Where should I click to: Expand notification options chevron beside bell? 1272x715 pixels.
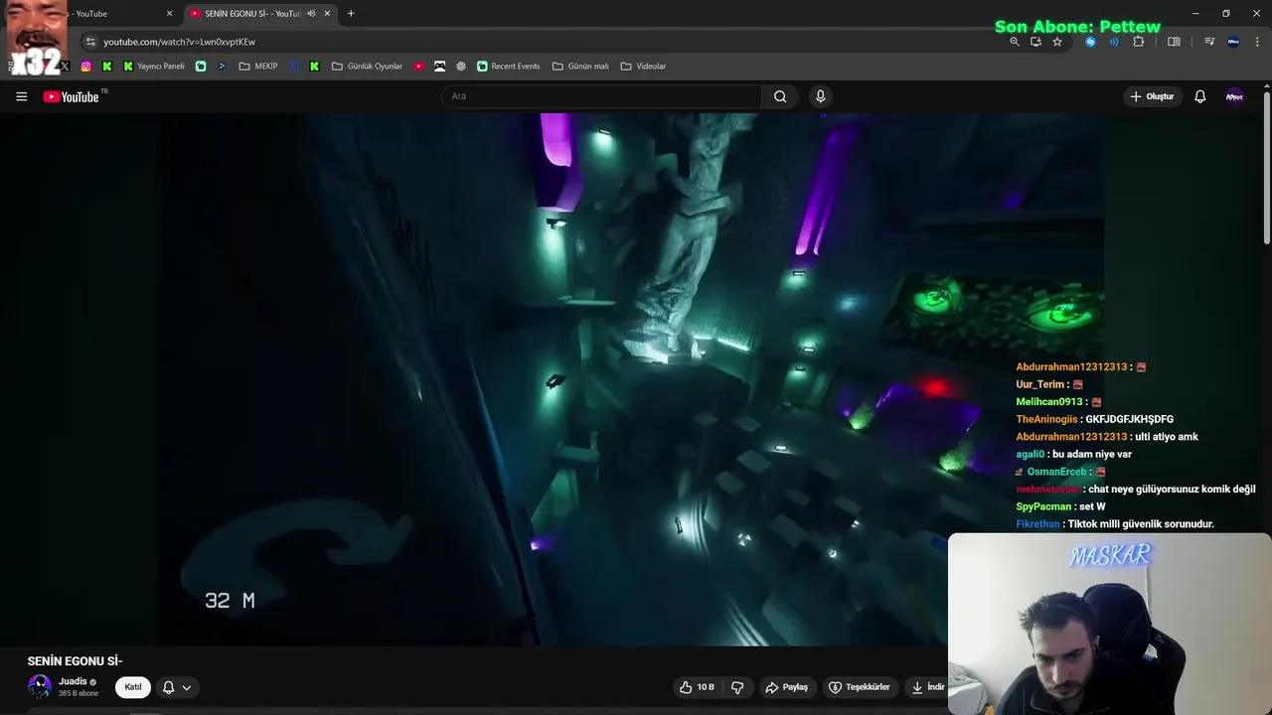(x=186, y=687)
